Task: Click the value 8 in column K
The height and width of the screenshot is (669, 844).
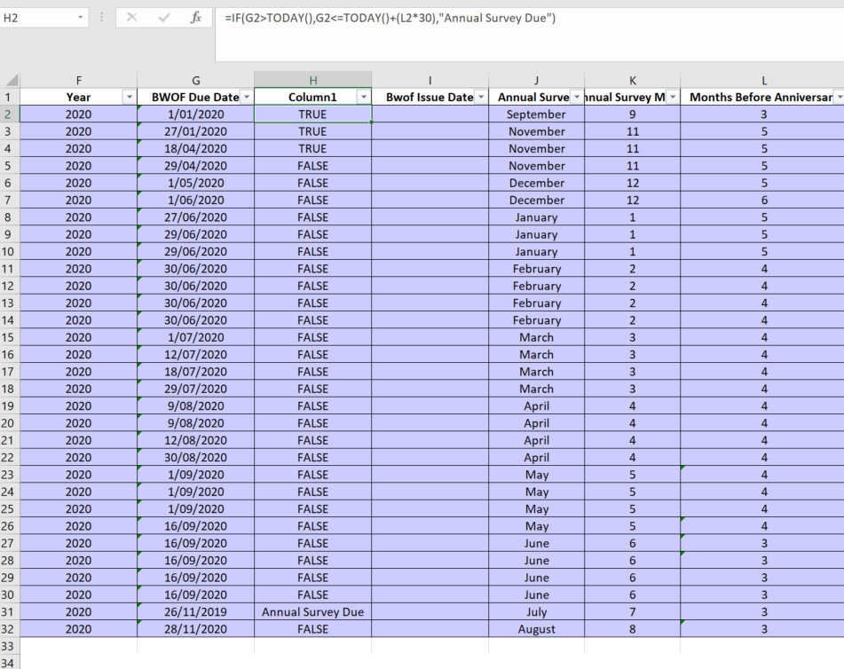Action: click(x=633, y=629)
